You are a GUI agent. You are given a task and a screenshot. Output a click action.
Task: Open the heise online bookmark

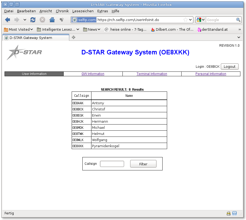[125, 29]
